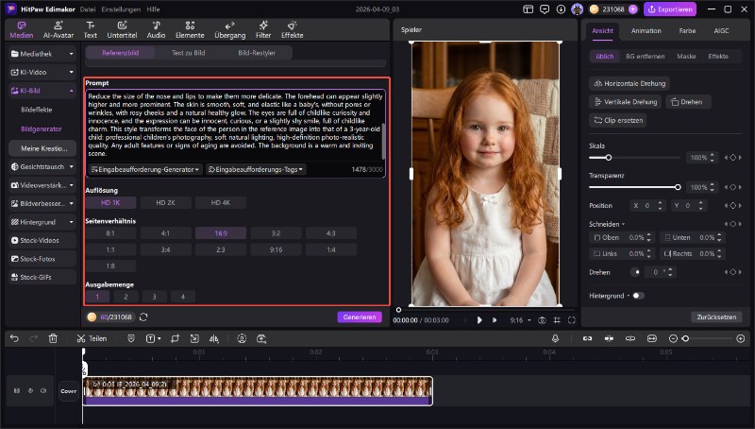Viewport: 755px width, 429px height.
Task: Click the Transparenz slider track
Action: click(634, 187)
